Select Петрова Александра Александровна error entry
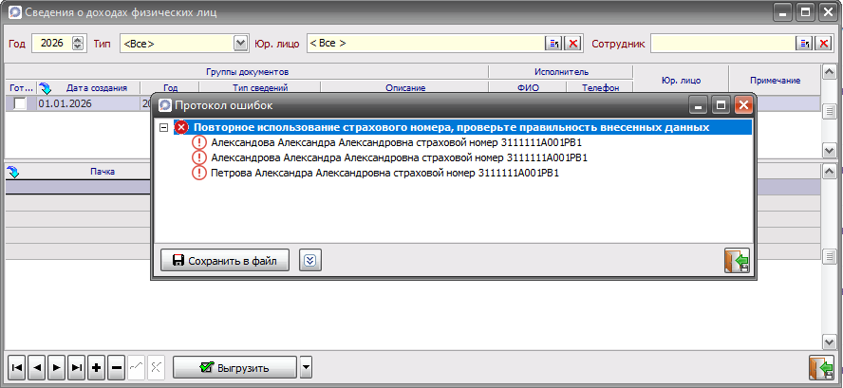843x388 pixels. tap(384, 174)
